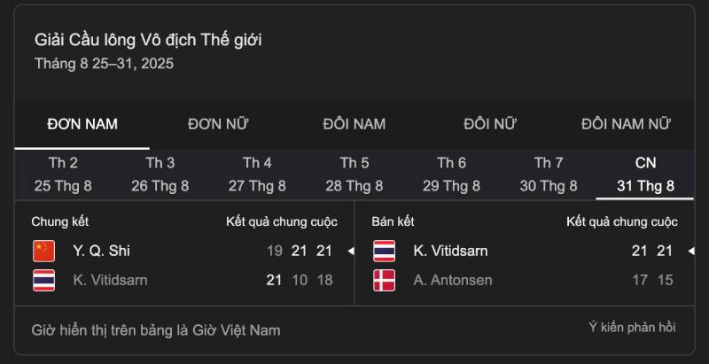Click the Ý kiến phản hồi link

tap(632, 328)
